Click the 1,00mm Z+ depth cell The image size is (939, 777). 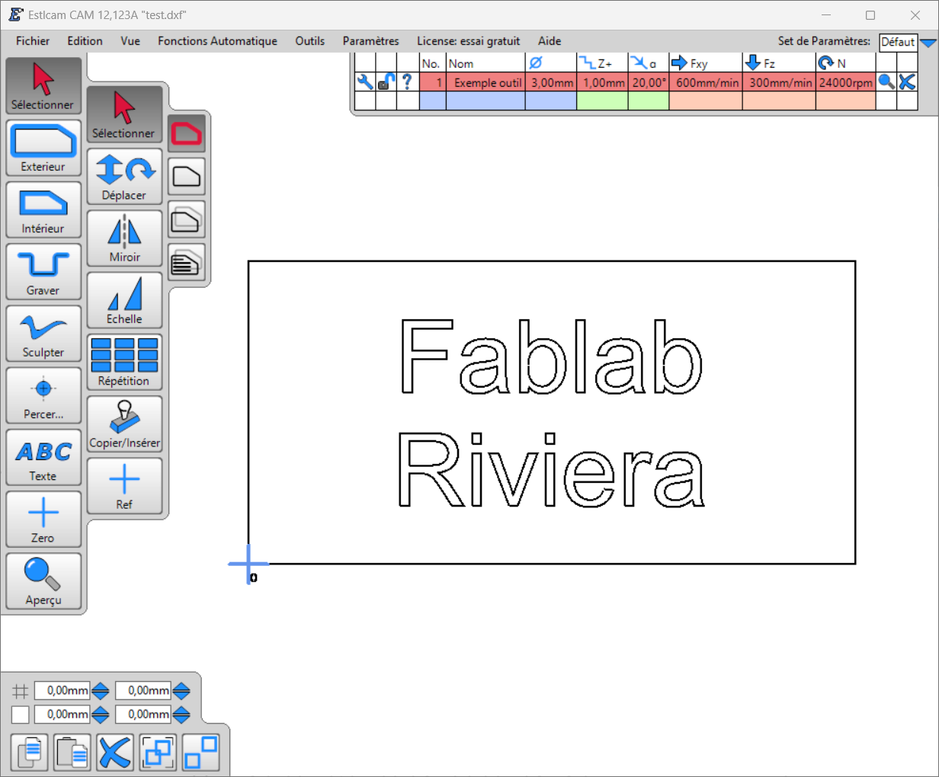click(x=603, y=82)
